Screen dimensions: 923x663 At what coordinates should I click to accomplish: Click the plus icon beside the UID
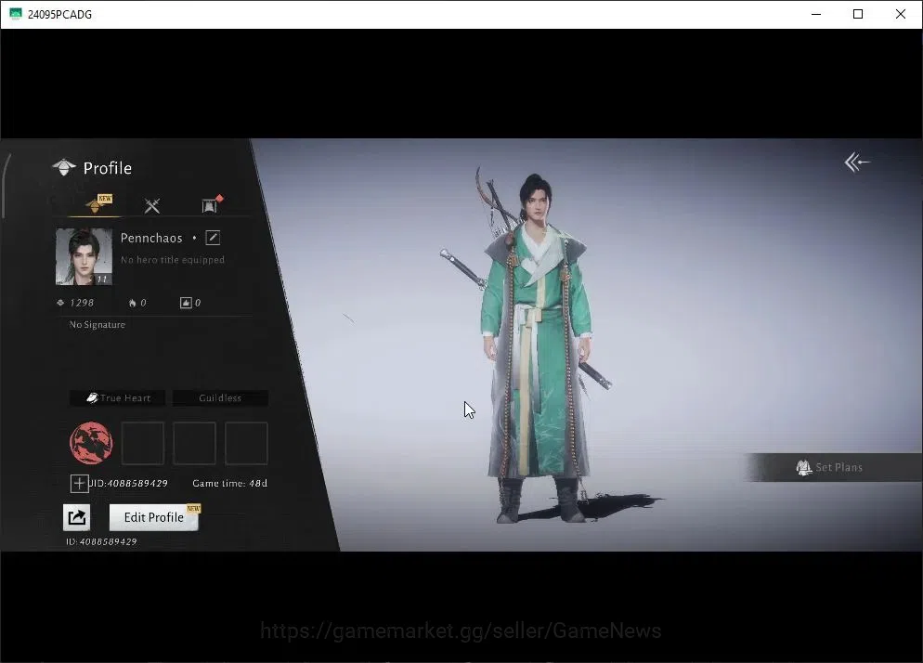(79, 484)
